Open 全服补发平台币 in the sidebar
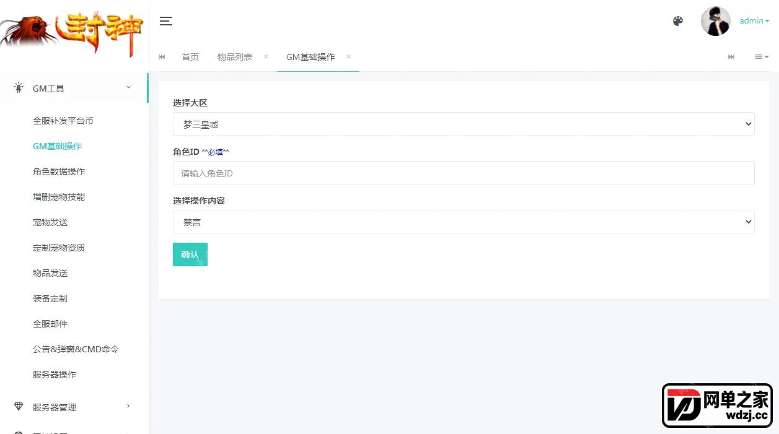The height and width of the screenshot is (434, 779). pos(63,121)
